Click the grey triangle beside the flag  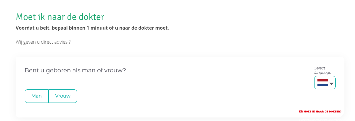(332, 83)
